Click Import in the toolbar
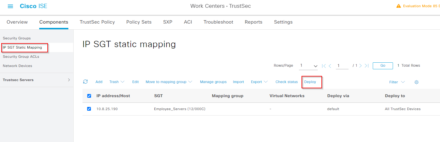This screenshot has height=142, width=440. pos(238,82)
